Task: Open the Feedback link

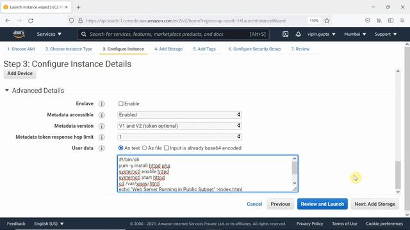Action: (16, 224)
